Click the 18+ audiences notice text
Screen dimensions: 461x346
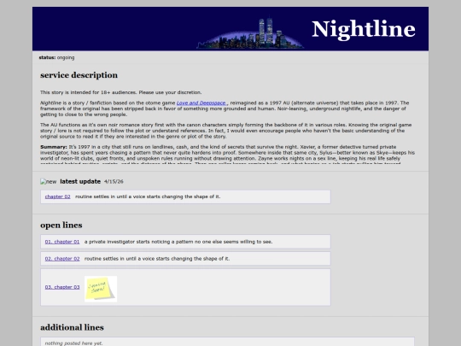pyautogui.click(x=121, y=92)
